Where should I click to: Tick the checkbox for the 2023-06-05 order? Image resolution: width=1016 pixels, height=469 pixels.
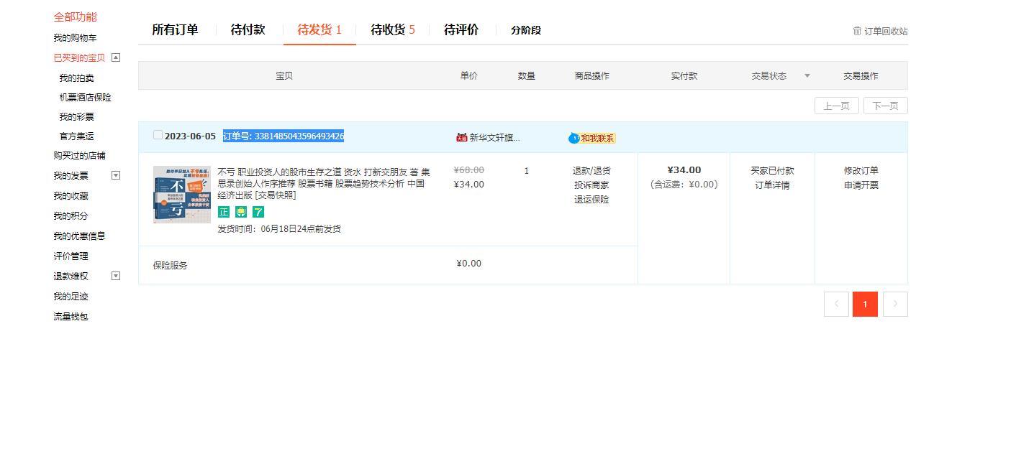click(158, 135)
